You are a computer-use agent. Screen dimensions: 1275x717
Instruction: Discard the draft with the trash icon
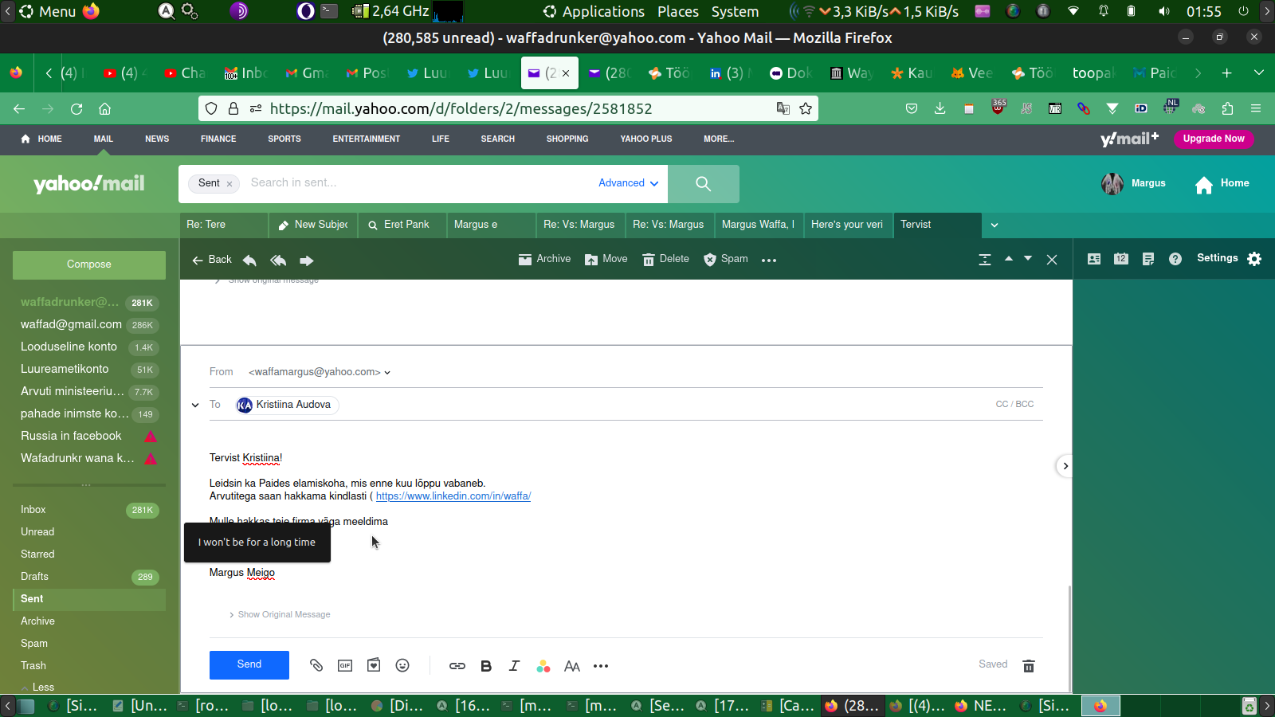pyautogui.click(x=1029, y=665)
